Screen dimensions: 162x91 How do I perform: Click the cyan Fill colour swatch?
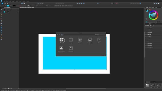click(x=8, y=6)
